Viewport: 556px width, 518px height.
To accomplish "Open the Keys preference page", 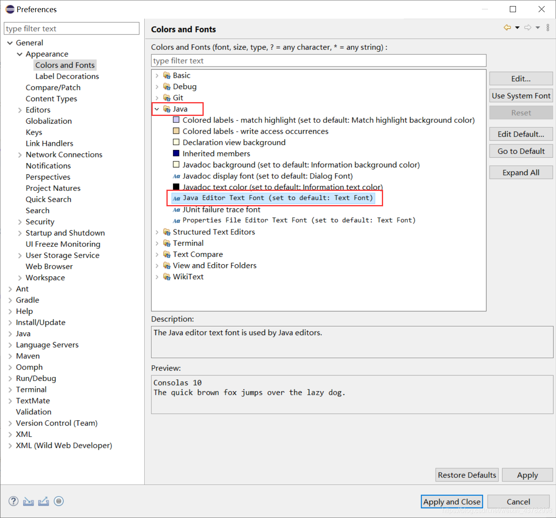I will 34,132.
